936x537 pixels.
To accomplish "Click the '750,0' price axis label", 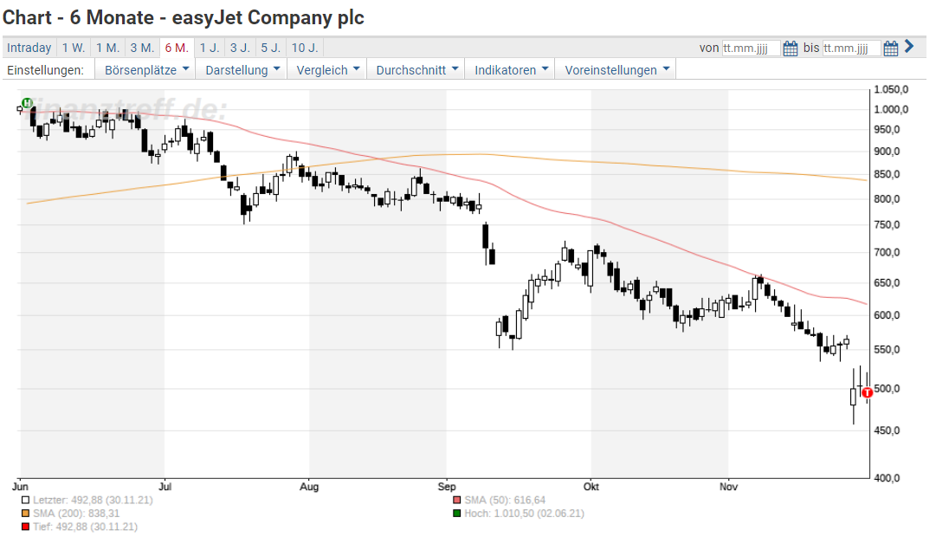I will coord(887,225).
